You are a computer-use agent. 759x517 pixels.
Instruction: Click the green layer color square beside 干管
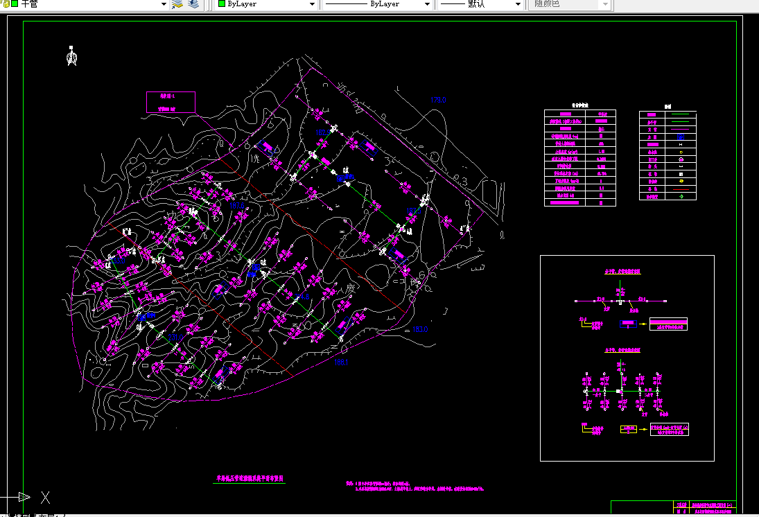coord(15,4)
